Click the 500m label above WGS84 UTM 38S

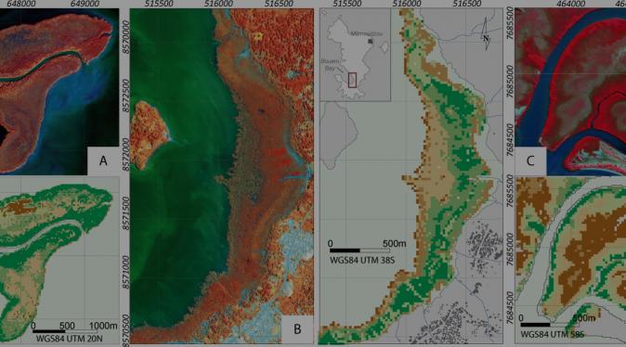tap(394, 243)
